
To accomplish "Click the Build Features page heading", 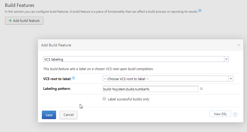I will point(20,5).
